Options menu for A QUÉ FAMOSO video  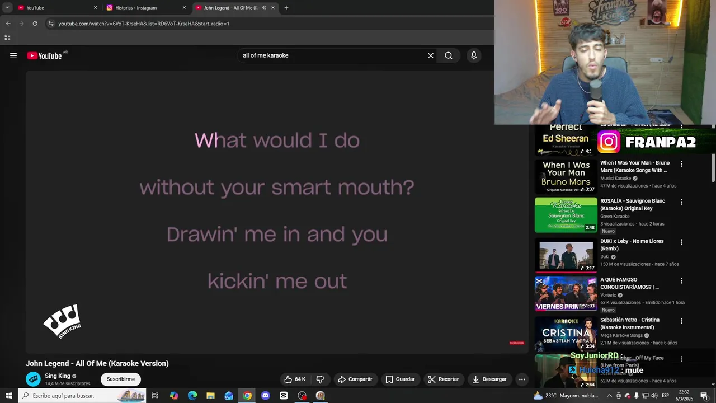pyautogui.click(x=681, y=280)
